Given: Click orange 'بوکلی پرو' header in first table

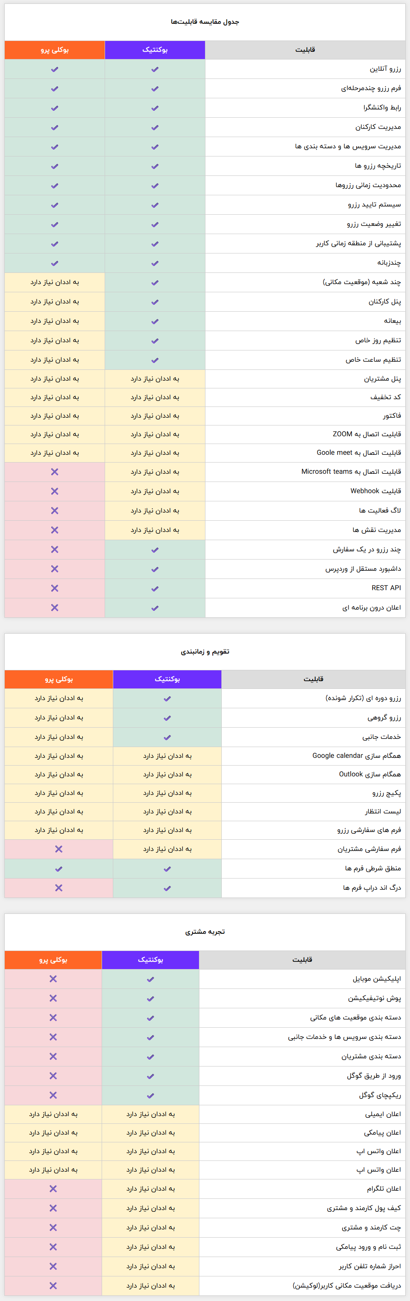Looking at the screenshot, I should (54, 50).
